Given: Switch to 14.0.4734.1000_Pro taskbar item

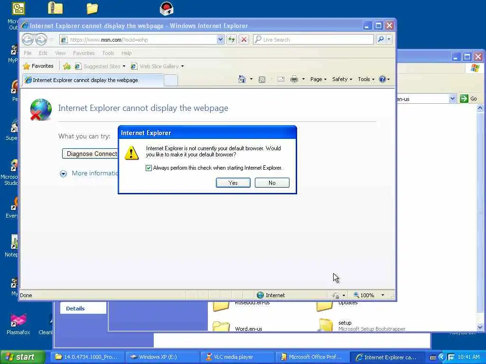Looking at the screenshot, I should [87, 357].
